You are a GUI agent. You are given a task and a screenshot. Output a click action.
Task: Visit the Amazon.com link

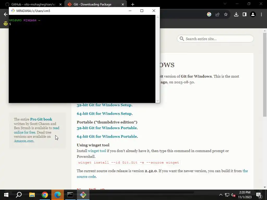tap(24, 141)
